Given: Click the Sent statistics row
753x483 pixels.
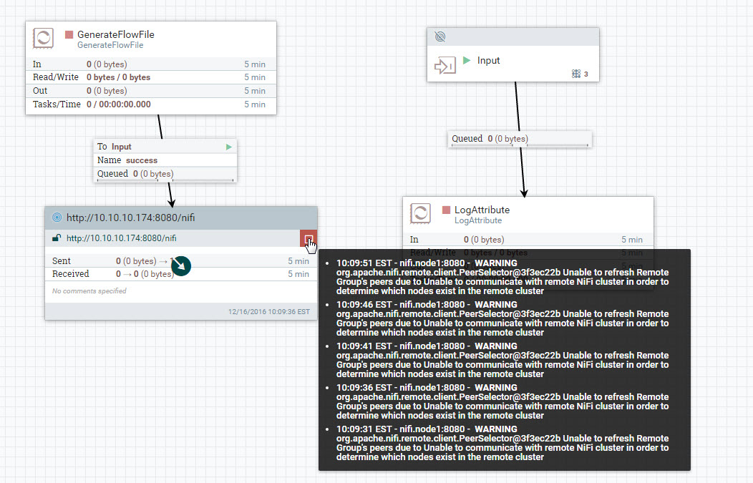Looking at the screenshot, I should 107,260.
